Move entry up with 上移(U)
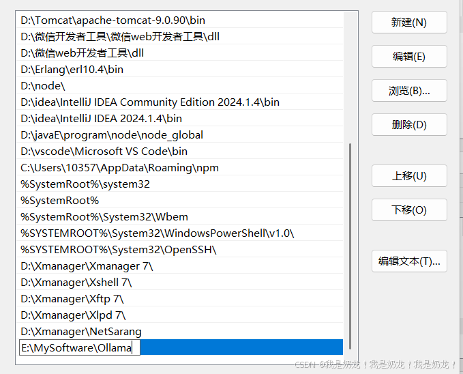 point(409,176)
